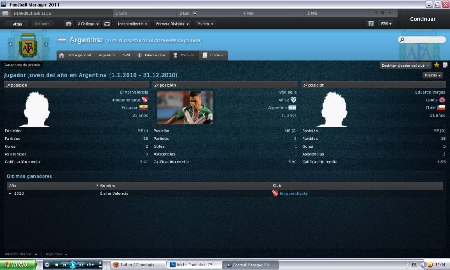
Task: Select the 2 Dom day in calendar strip
Action: point(145,13)
